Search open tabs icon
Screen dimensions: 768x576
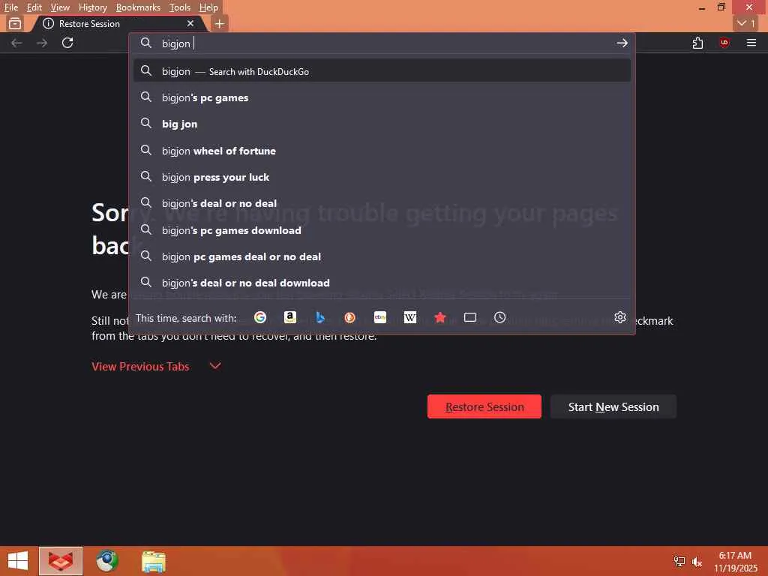(x=470, y=317)
